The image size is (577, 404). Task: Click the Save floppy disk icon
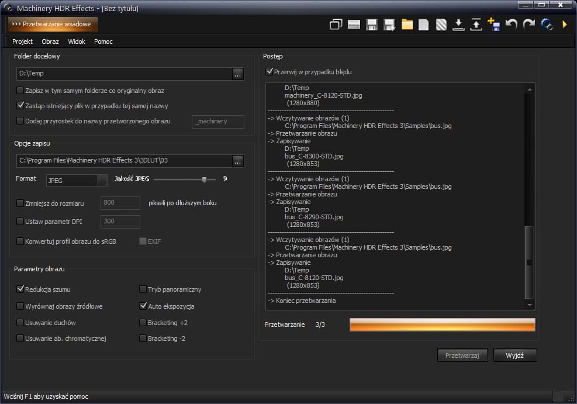pyautogui.click(x=371, y=25)
